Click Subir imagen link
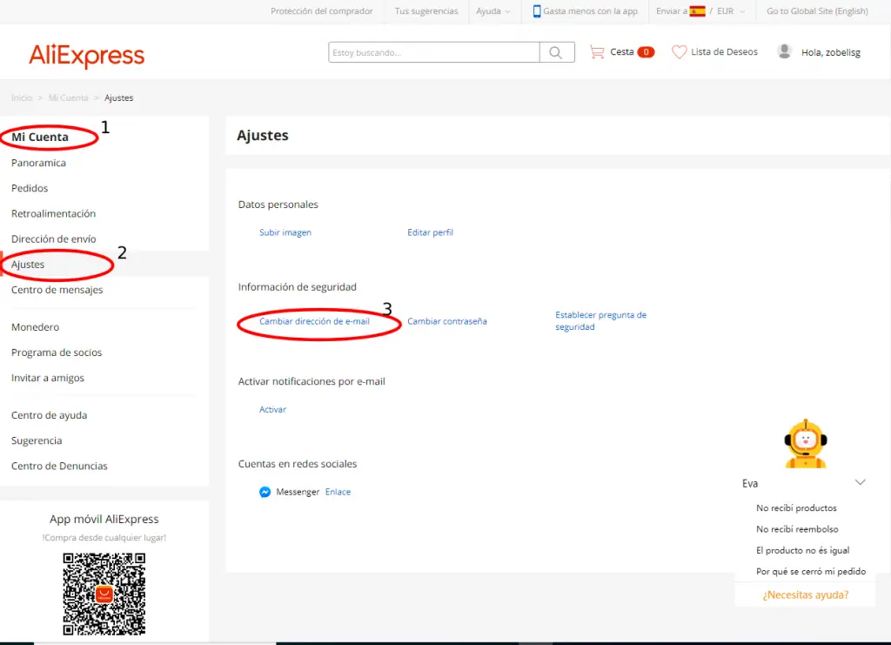Screen dimensions: 891x645 click(x=285, y=232)
